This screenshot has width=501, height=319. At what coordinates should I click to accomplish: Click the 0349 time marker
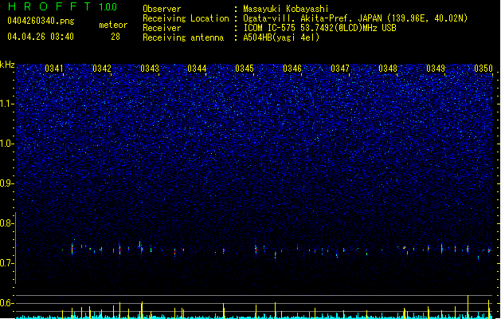[436, 69]
